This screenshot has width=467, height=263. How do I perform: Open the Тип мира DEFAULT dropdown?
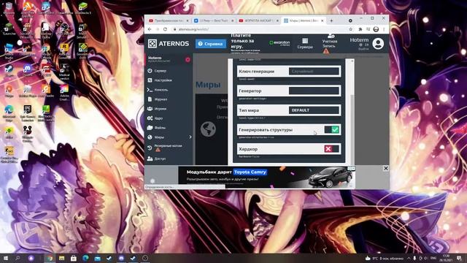(314, 110)
